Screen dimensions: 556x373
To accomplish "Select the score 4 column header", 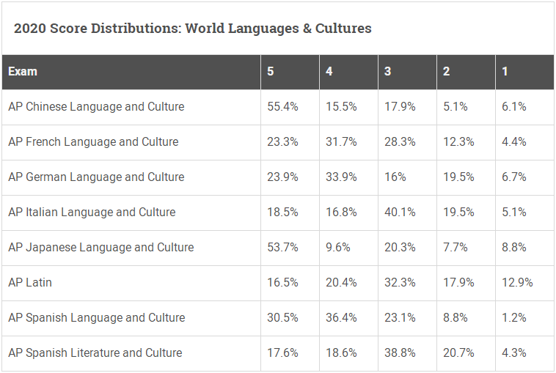I will [329, 72].
